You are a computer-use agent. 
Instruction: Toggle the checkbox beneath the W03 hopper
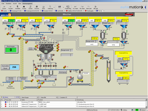tap(18, 29)
